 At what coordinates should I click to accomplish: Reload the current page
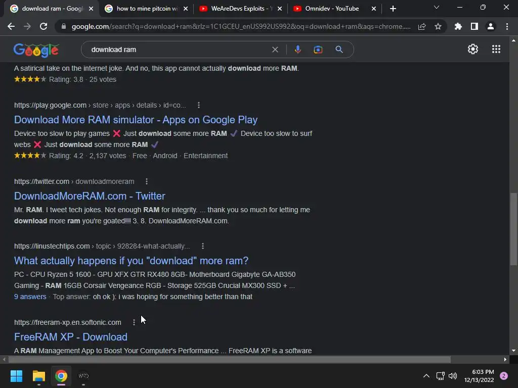click(44, 26)
